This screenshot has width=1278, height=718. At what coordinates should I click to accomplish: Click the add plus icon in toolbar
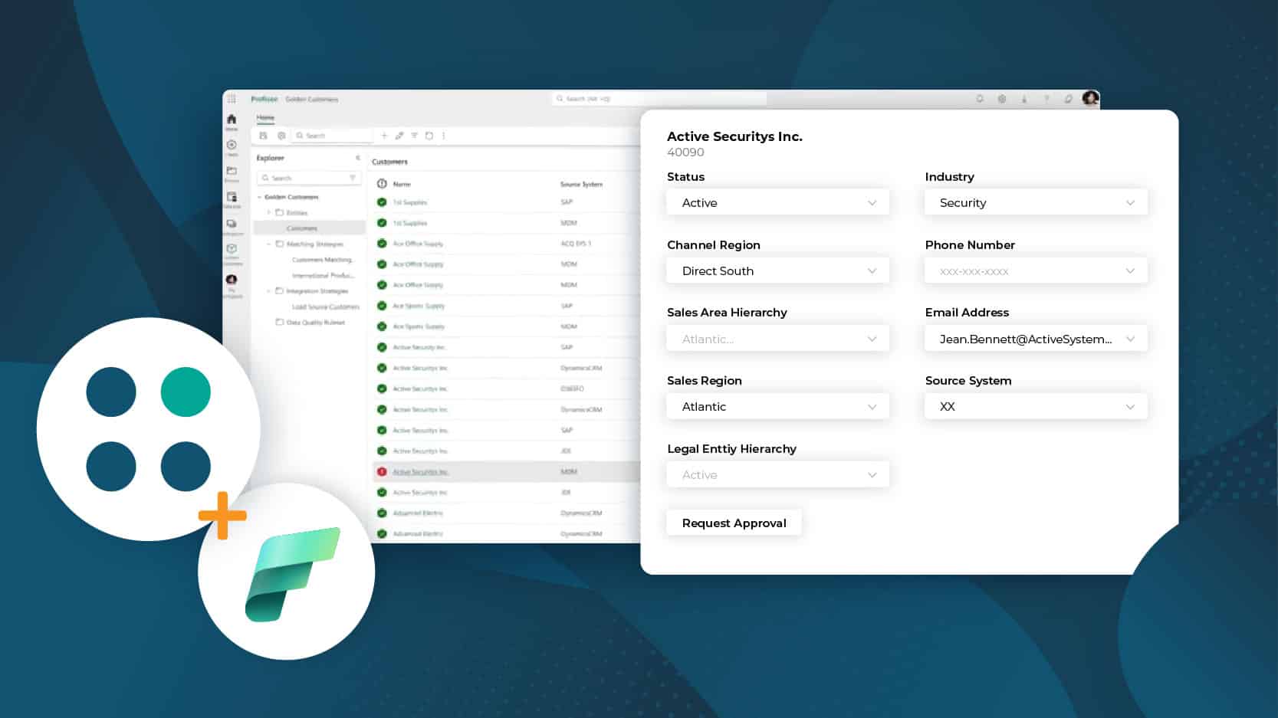(385, 136)
